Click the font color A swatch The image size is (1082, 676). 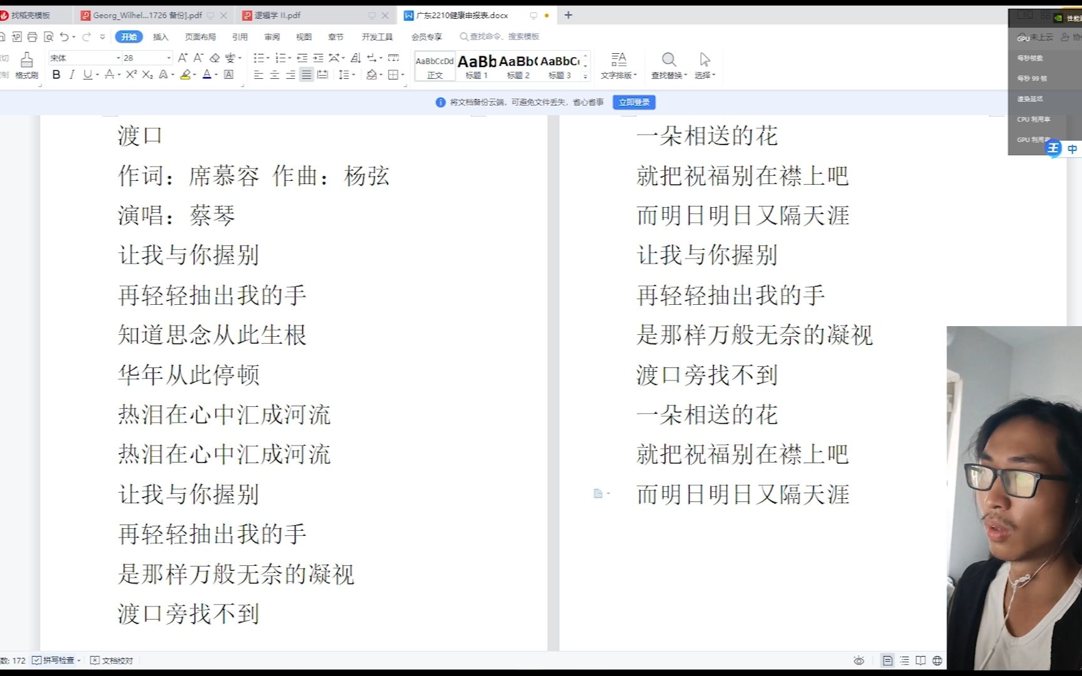[x=207, y=74]
